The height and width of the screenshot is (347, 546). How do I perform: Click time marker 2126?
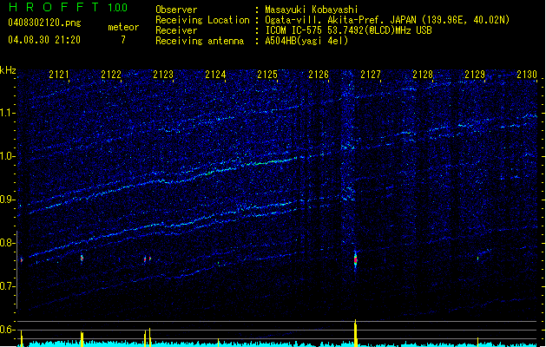coord(319,74)
